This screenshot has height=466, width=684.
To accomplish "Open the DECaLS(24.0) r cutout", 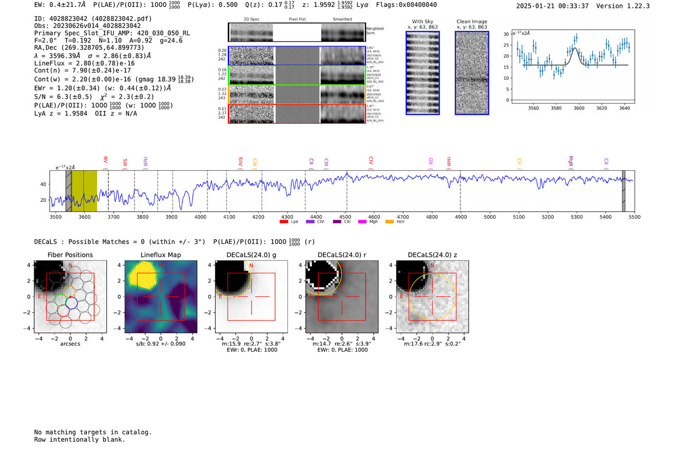I will (x=342, y=297).
